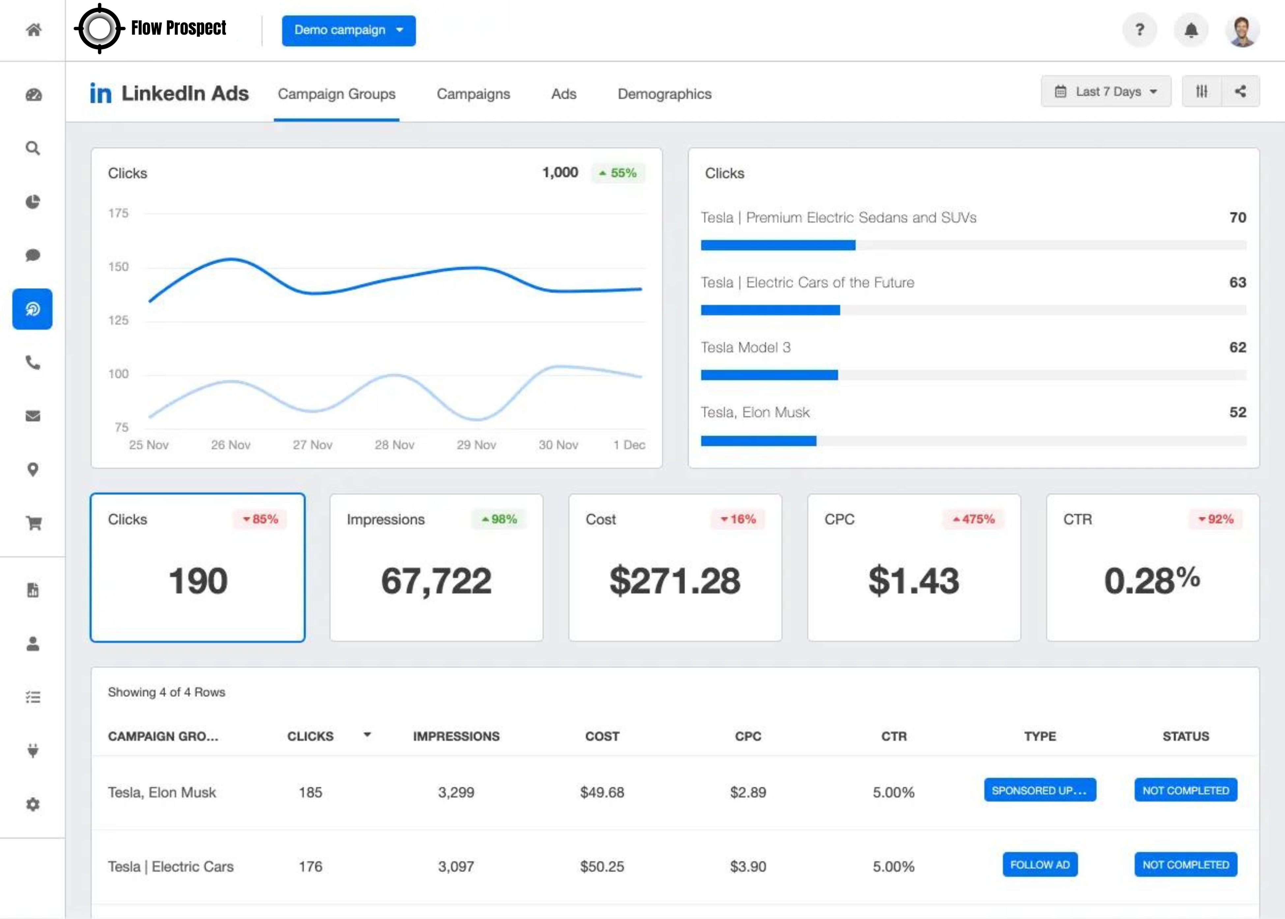Sort by Clicks column arrow
Image resolution: width=1285 pixels, height=919 pixels.
tap(367, 734)
